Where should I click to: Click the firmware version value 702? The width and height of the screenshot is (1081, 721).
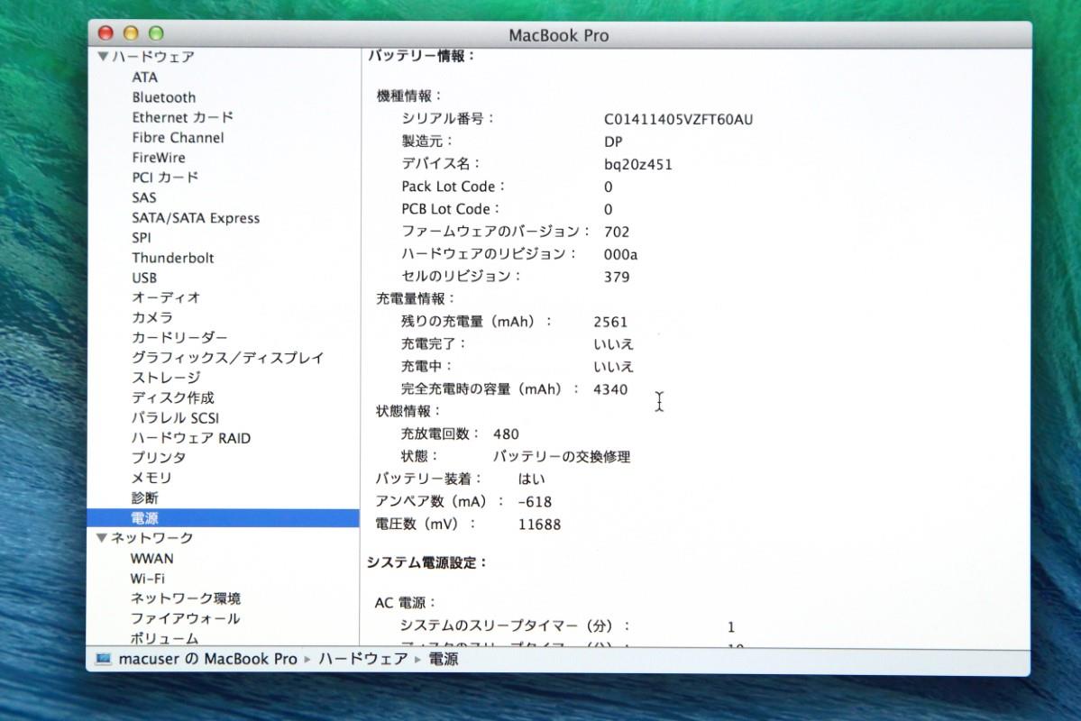pos(617,233)
